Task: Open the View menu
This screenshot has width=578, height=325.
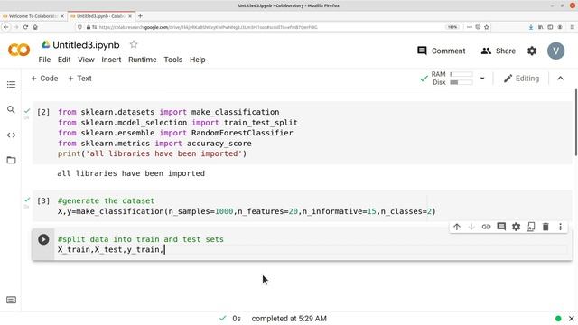Action: coord(86,60)
